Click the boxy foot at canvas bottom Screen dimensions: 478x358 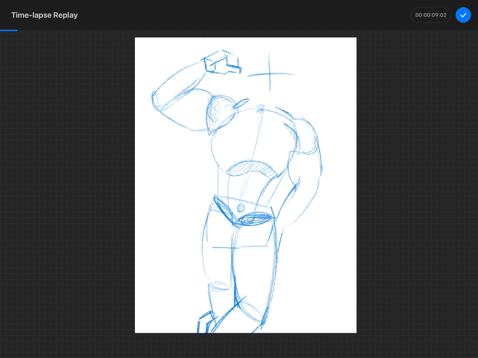tap(205, 323)
